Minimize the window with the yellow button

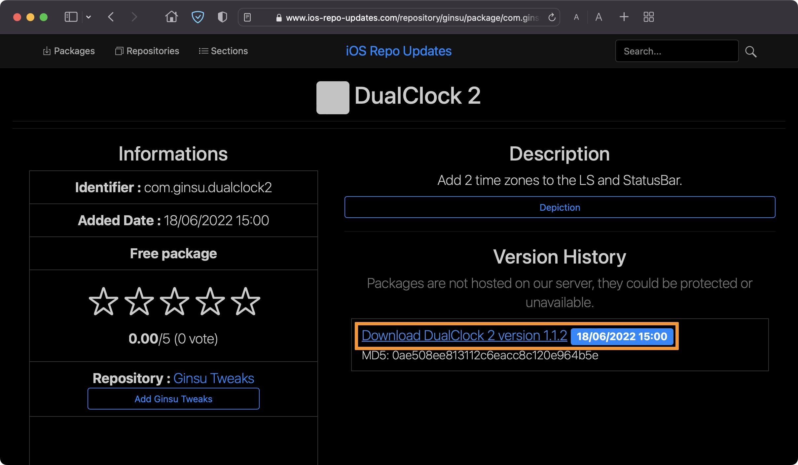(30, 17)
